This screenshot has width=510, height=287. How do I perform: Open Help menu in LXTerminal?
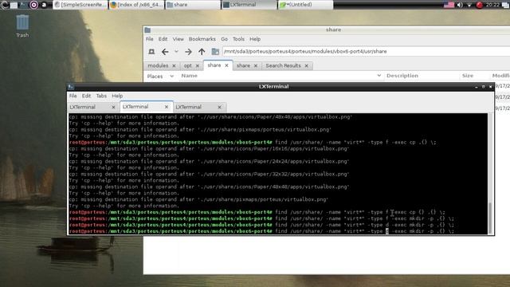[117, 96]
